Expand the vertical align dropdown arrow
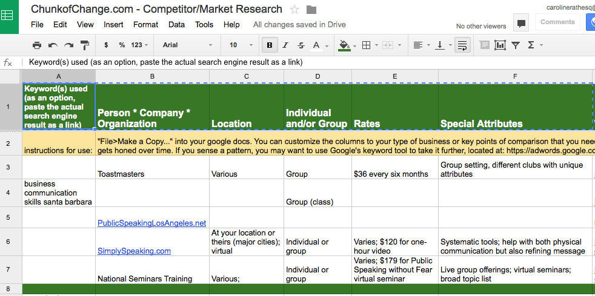The image size is (595, 296). click(450, 45)
